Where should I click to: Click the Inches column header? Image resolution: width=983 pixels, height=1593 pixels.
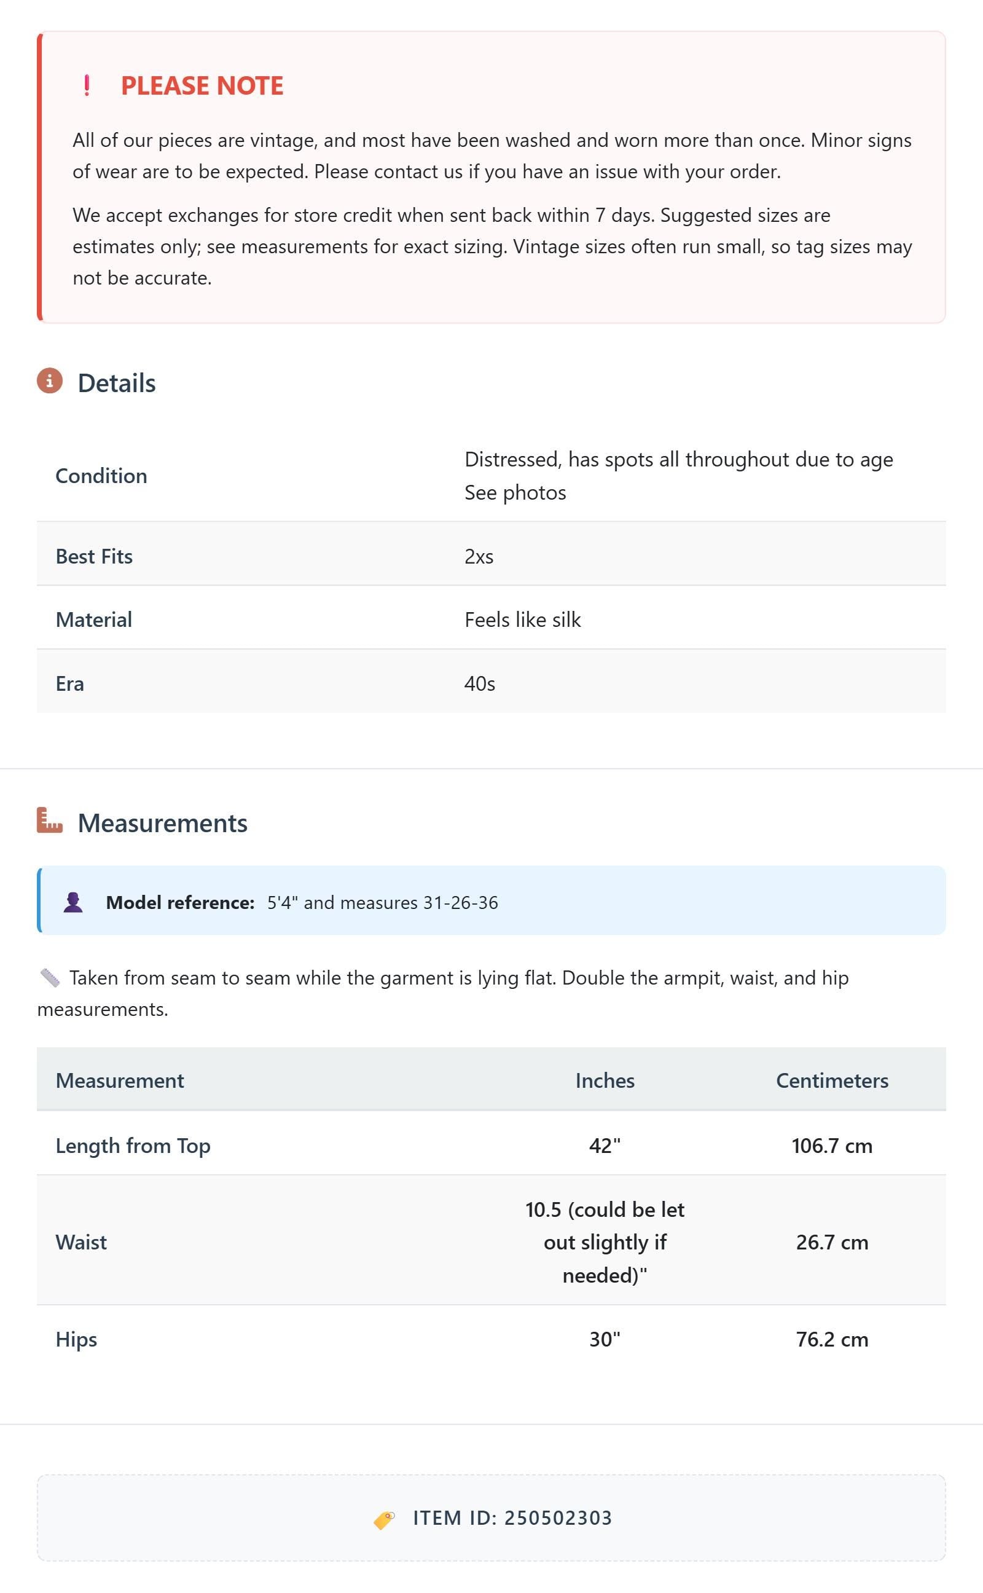pos(605,1080)
